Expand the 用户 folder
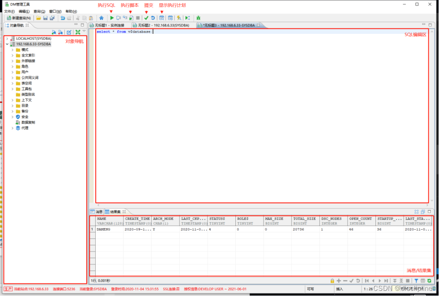The height and width of the screenshot is (296, 439). 12,72
